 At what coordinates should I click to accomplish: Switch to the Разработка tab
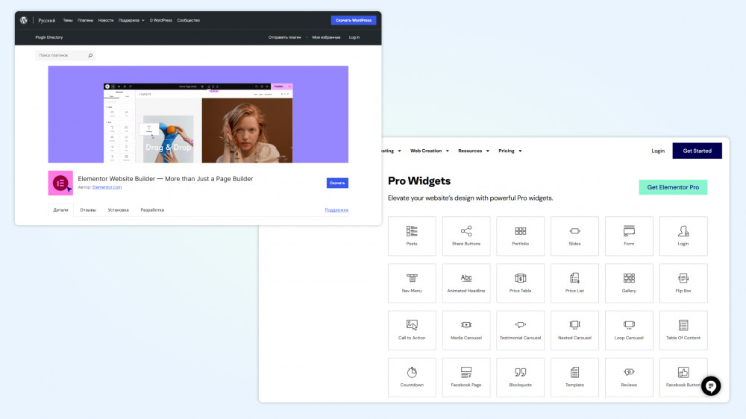click(x=152, y=209)
